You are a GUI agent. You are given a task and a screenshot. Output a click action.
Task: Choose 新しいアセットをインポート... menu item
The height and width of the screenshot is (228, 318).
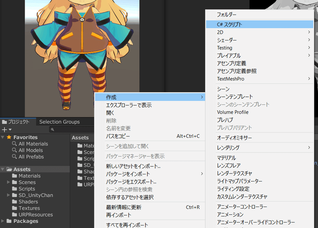coord(150,166)
